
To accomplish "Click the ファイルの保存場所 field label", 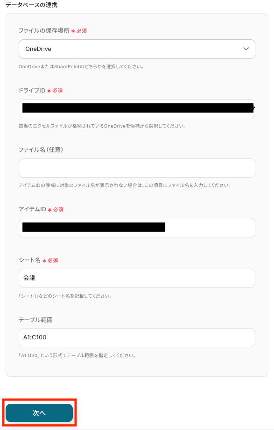I will (x=44, y=31).
